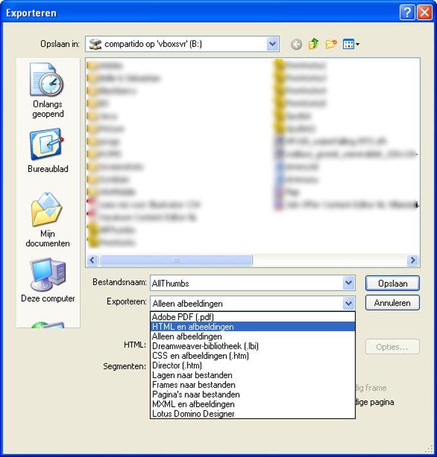Collapse the Exporteren type dropdown arrow

(x=348, y=304)
